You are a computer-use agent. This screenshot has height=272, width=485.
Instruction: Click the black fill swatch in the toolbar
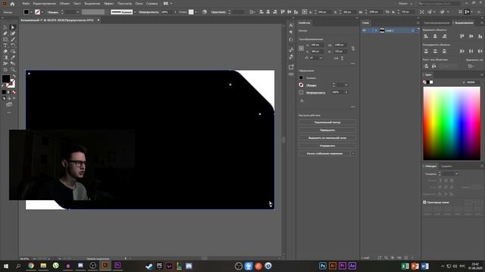click(x=6, y=79)
